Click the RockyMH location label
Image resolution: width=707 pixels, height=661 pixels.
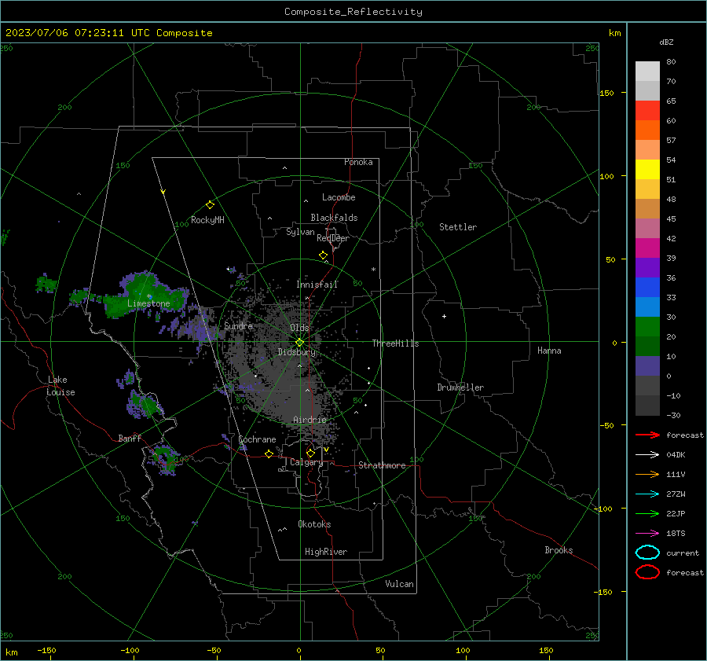(207, 220)
